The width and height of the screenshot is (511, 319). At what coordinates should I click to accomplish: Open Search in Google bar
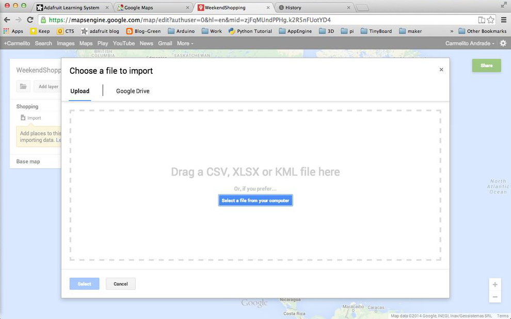click(x=43, y=43)
